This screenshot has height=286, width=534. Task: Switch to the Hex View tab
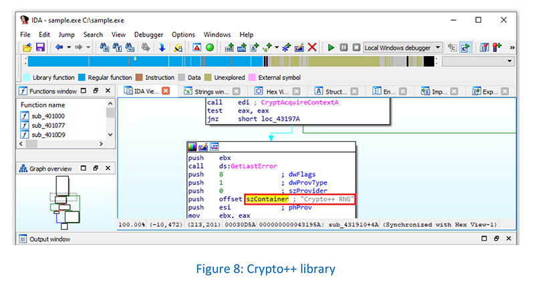tap(277, 91)
